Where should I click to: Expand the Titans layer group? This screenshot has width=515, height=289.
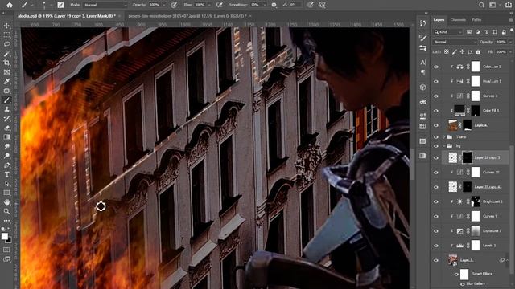tap(444, 137)
